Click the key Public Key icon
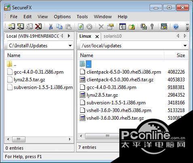The image size is (193, 163). (x=152, y=27)
